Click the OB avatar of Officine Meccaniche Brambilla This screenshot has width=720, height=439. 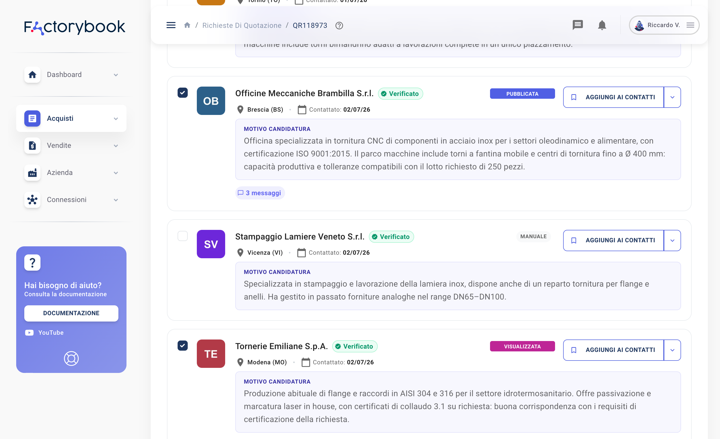[211, 101]
